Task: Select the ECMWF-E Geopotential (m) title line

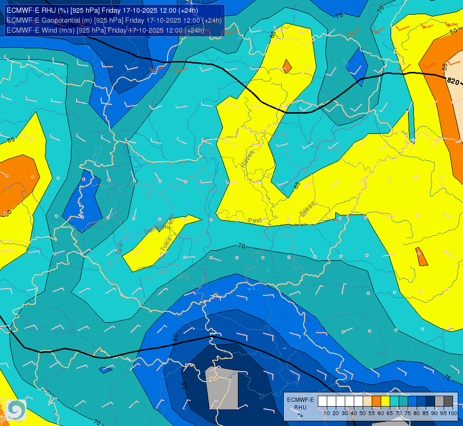Action: (114, 20)
